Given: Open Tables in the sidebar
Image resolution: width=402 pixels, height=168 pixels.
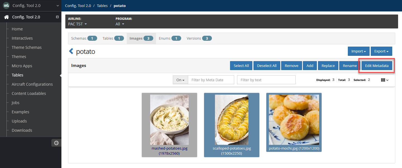Looking at the screenshot, I should (17, 75).
